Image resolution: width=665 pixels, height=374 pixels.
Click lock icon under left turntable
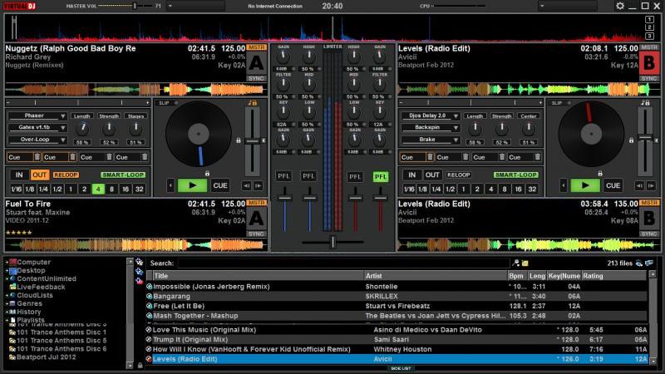[x=207, y=173]
